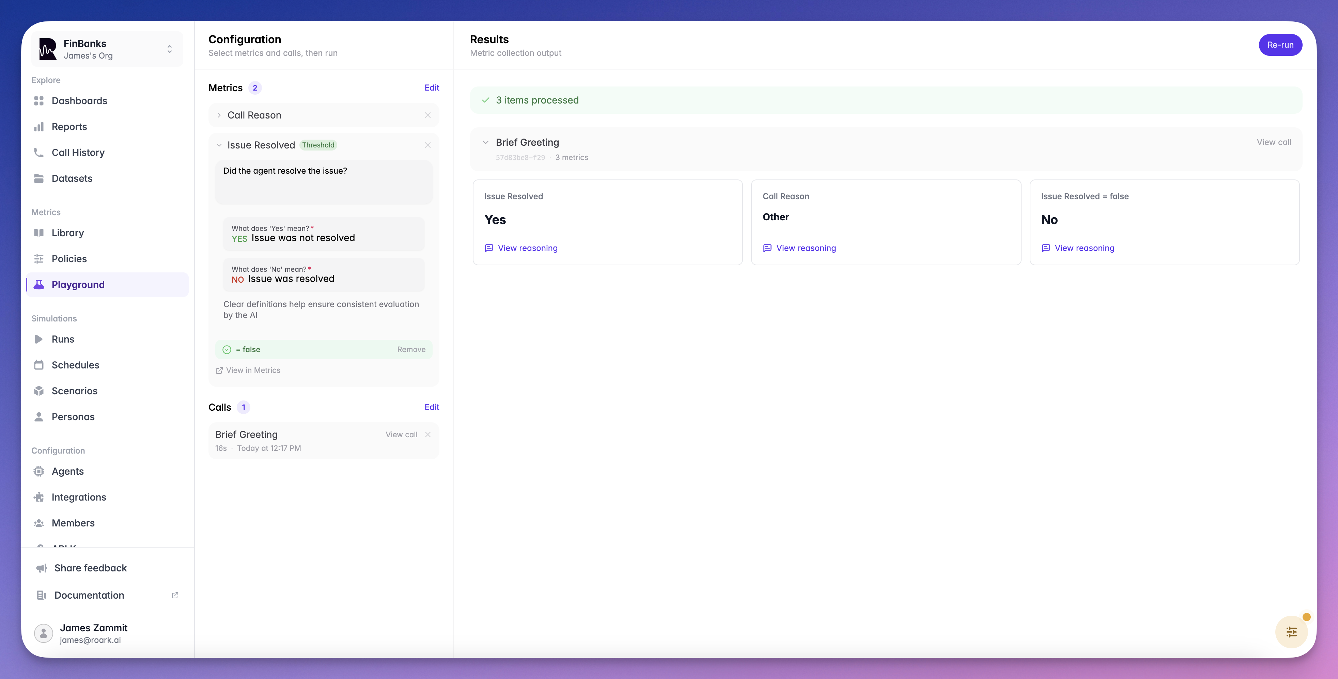Click the Share feedback megaphone icon
Image resolution: width=1338 pixels, height=679 pixels.
(x=42, y=568)
